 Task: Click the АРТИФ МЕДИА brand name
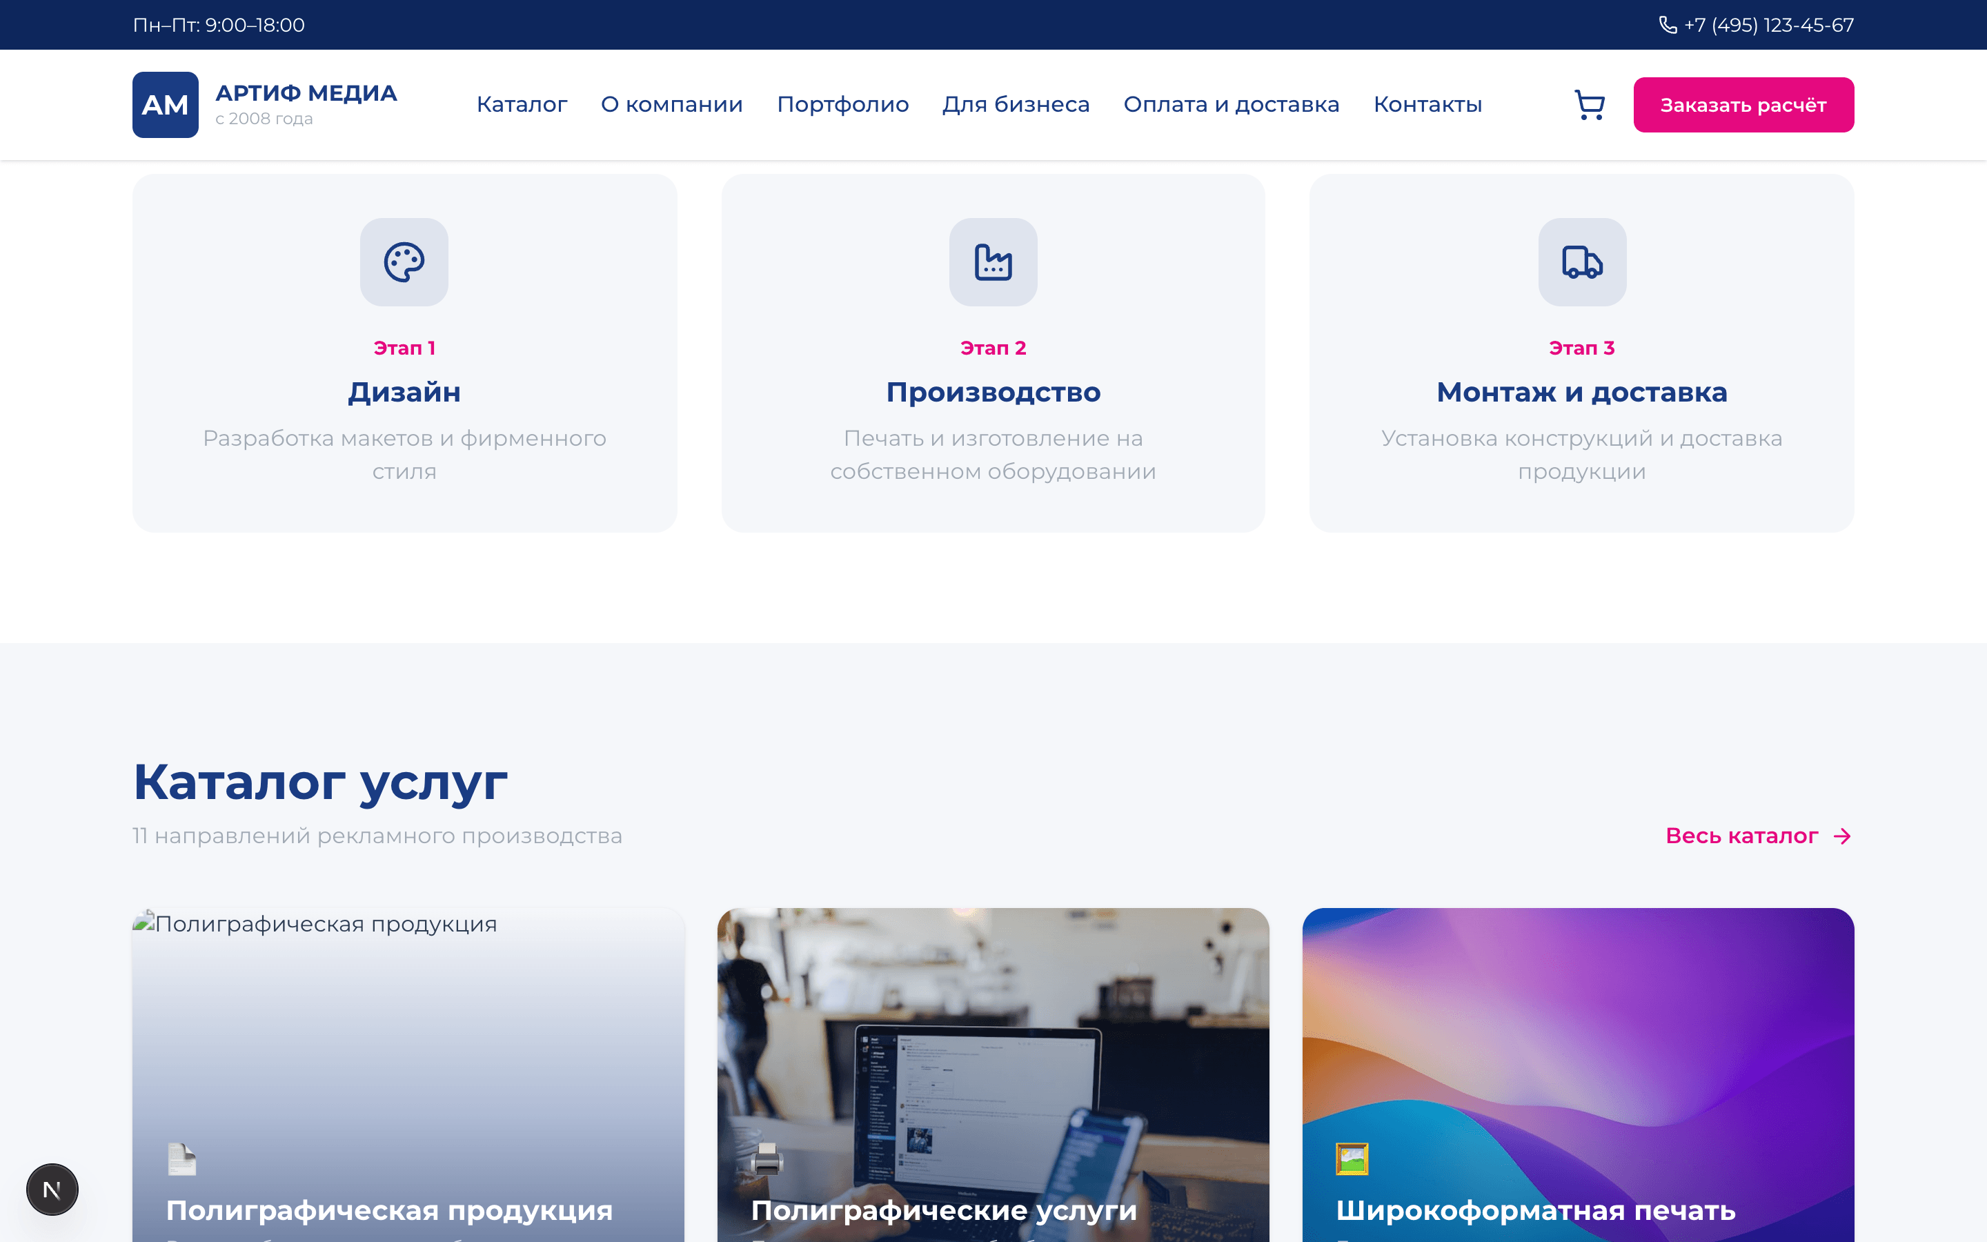[306, 93]
